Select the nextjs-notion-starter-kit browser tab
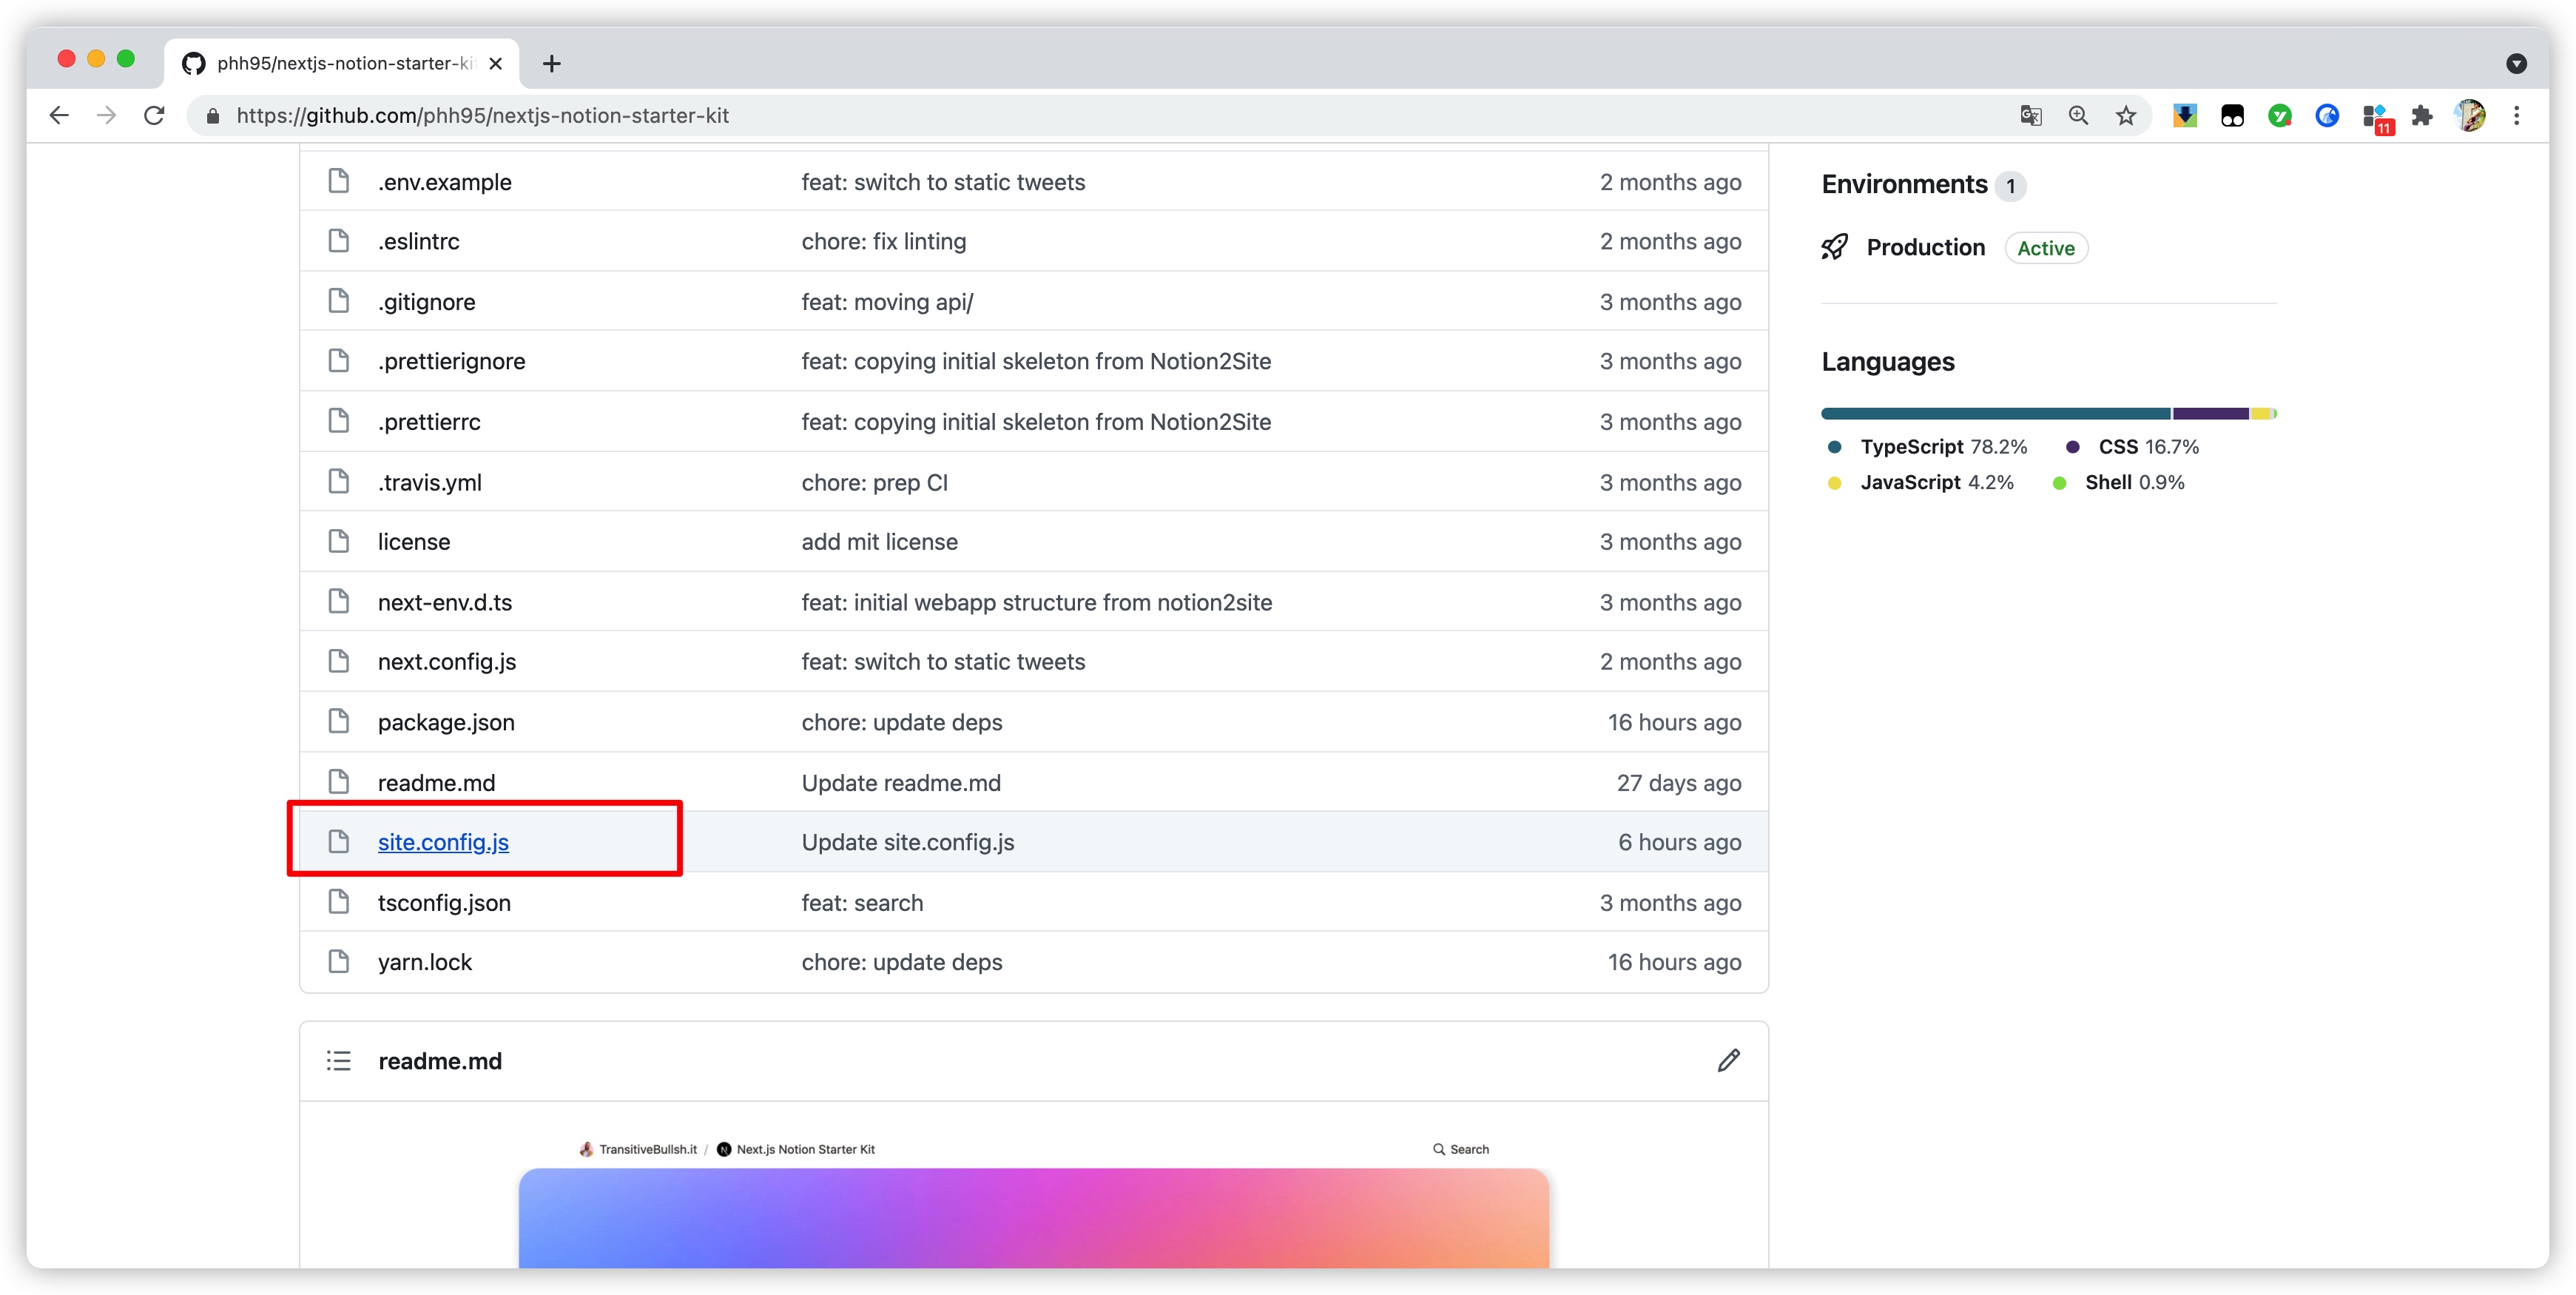 click(x=340, y=64)
